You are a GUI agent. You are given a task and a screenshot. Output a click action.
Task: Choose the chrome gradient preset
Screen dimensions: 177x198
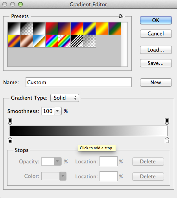click(x=39, y=41)
